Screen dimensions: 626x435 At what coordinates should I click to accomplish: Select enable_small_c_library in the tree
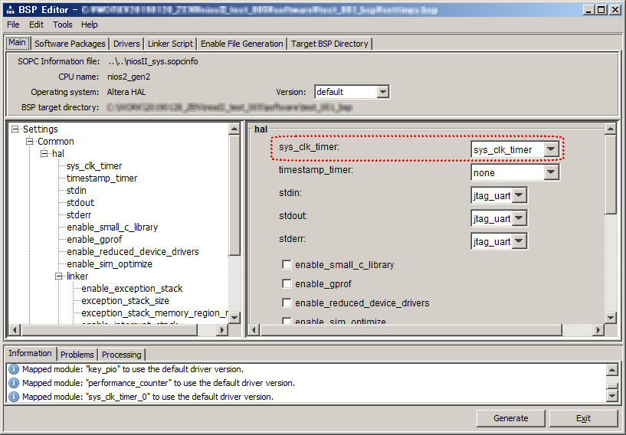[x=112, y=227]
